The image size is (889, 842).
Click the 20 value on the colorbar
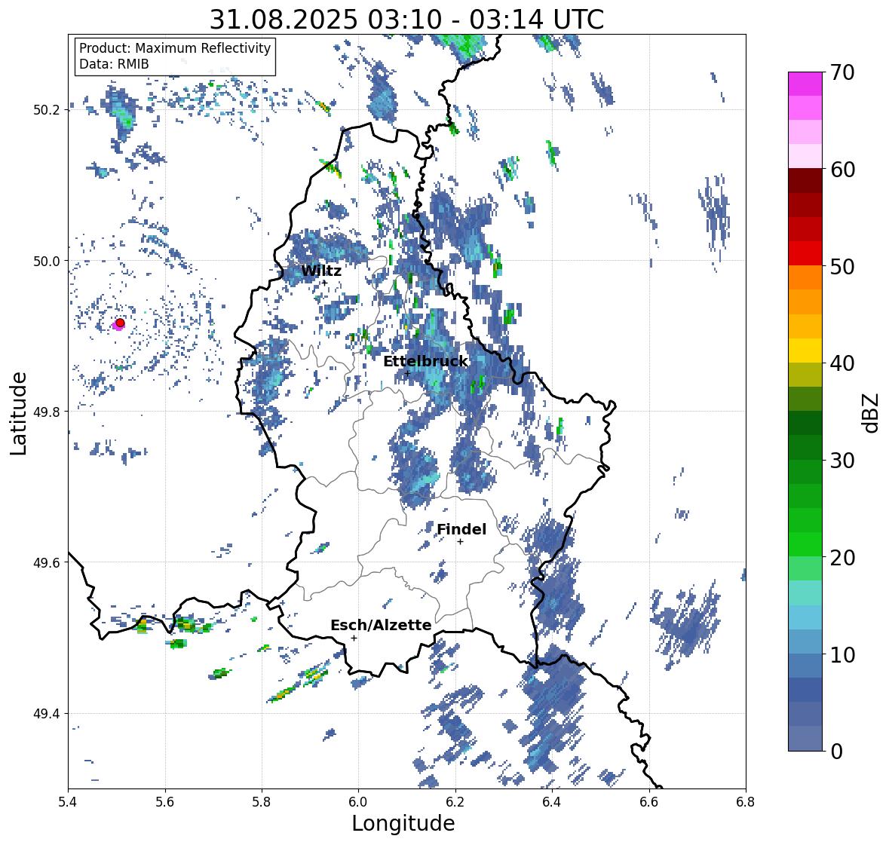[842, 558]
